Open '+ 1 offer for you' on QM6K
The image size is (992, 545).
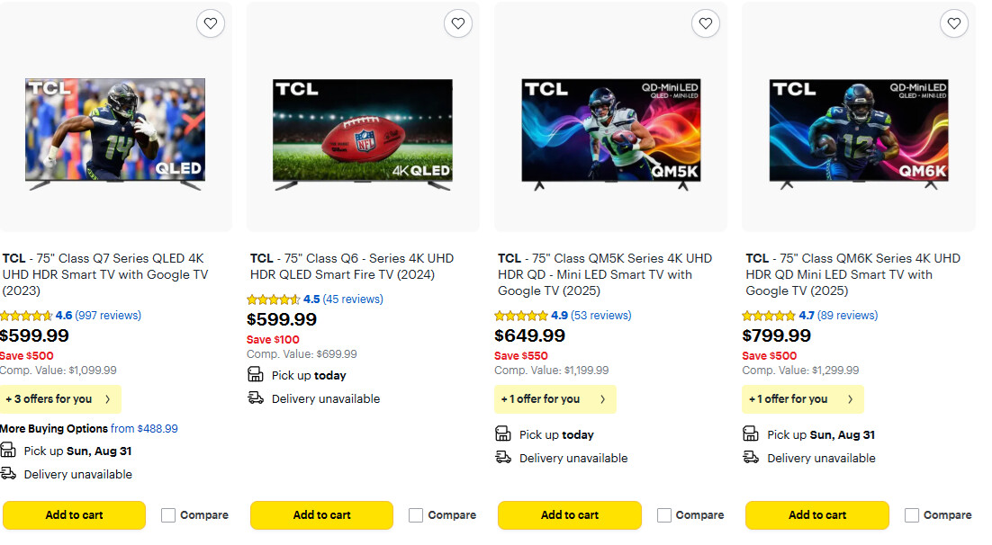[x=802, y=399]
